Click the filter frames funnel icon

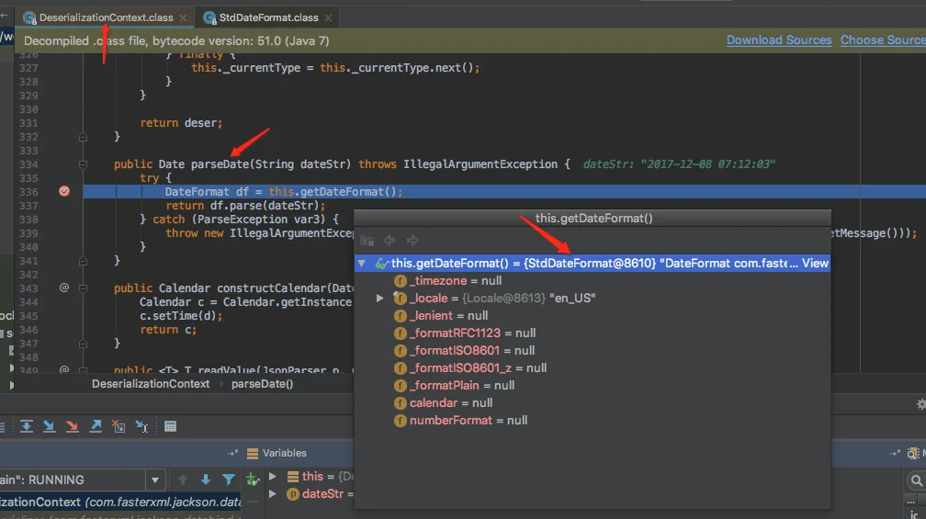click(x=229, y=480)
